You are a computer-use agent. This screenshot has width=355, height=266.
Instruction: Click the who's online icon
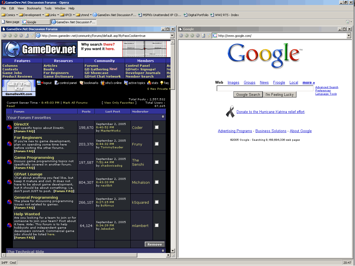click(x=102, y=83)
